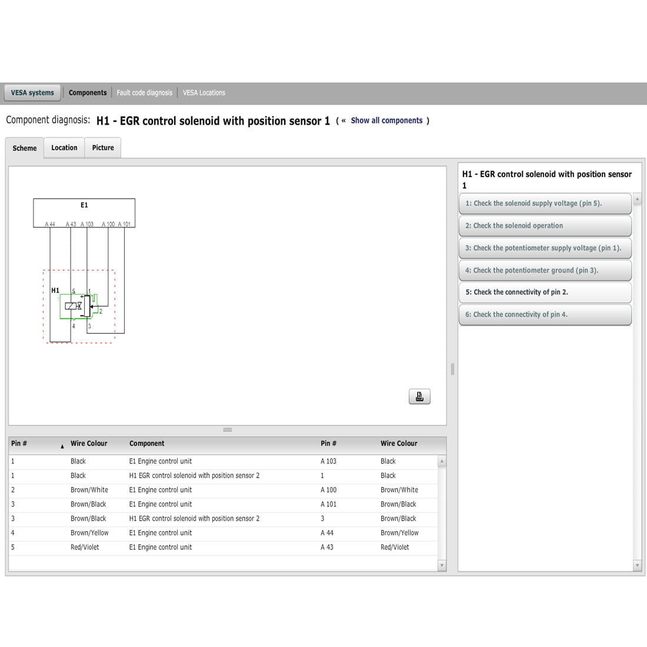Click the component title heading H1 - EGR
Screen dimensions: 647x647
click(x=213, y=121)
